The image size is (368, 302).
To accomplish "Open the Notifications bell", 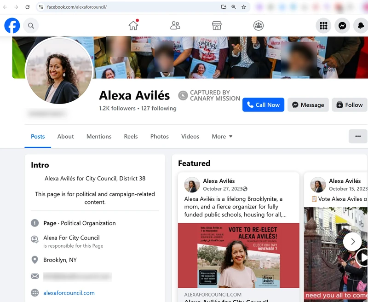I will [x=361, y=26].
